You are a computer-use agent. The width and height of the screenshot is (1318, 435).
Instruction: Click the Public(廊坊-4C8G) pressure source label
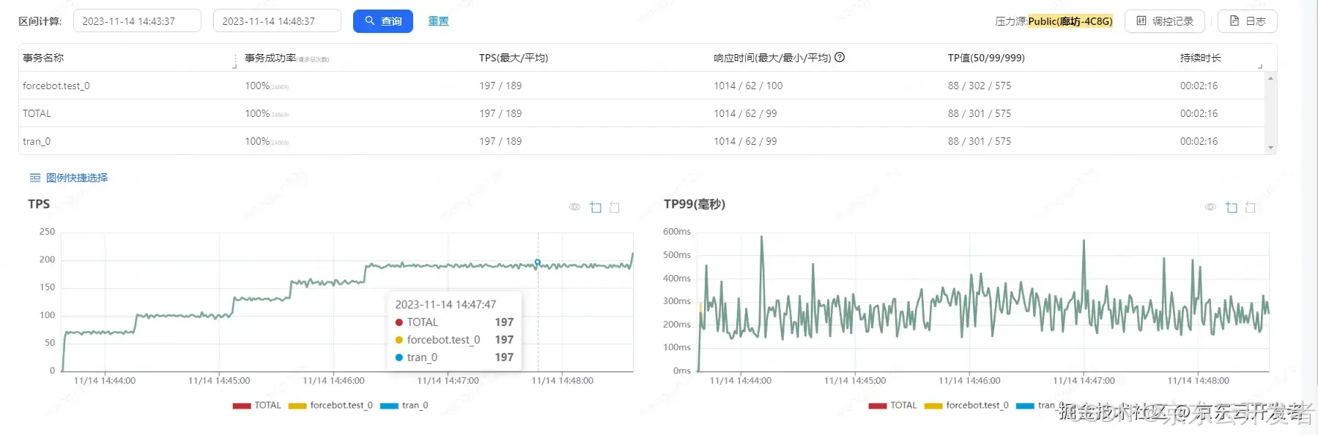point(1070,21)
